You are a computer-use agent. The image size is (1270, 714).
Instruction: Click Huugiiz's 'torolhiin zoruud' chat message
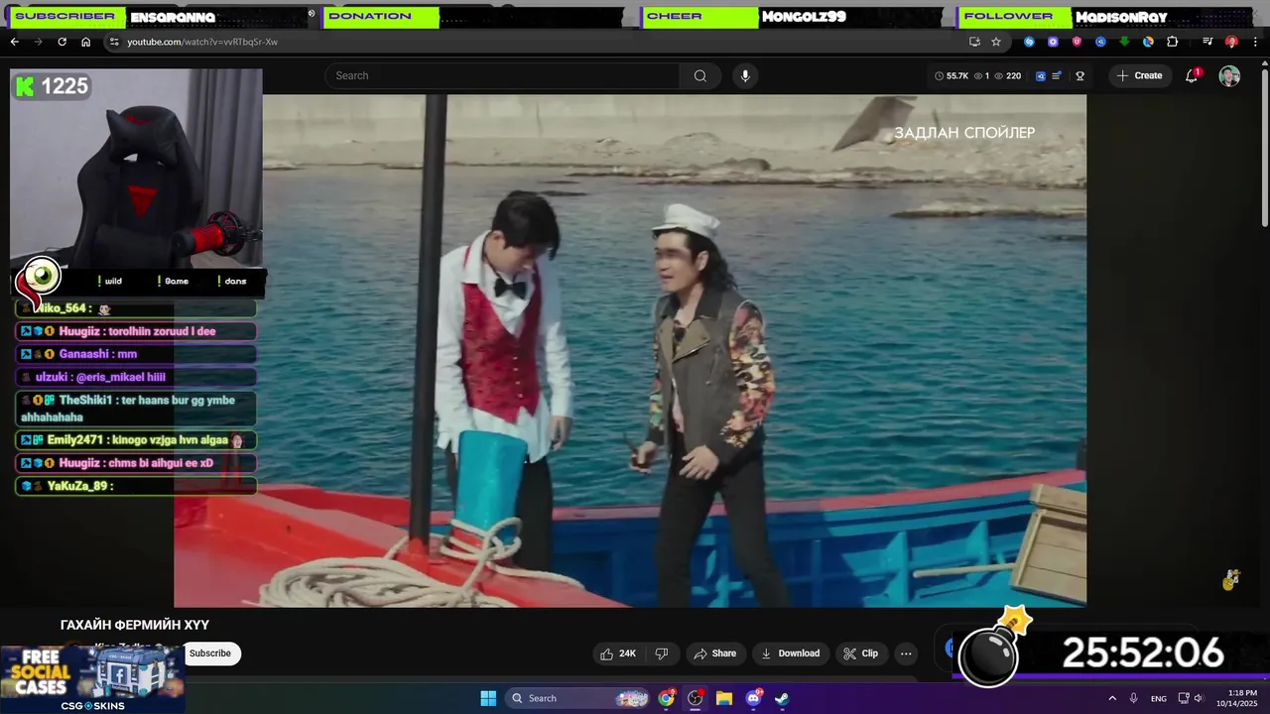click(x=137, y=331)
